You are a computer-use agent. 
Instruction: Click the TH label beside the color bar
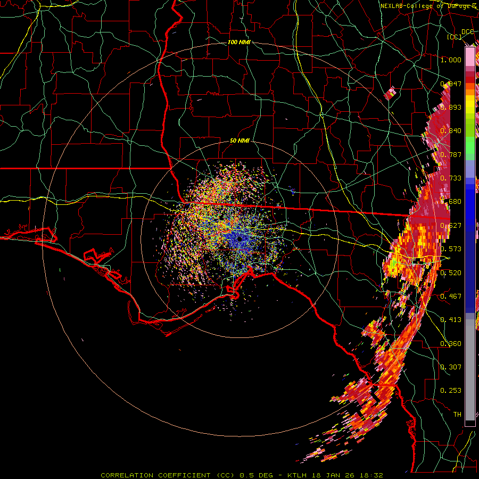pos(457,415)
